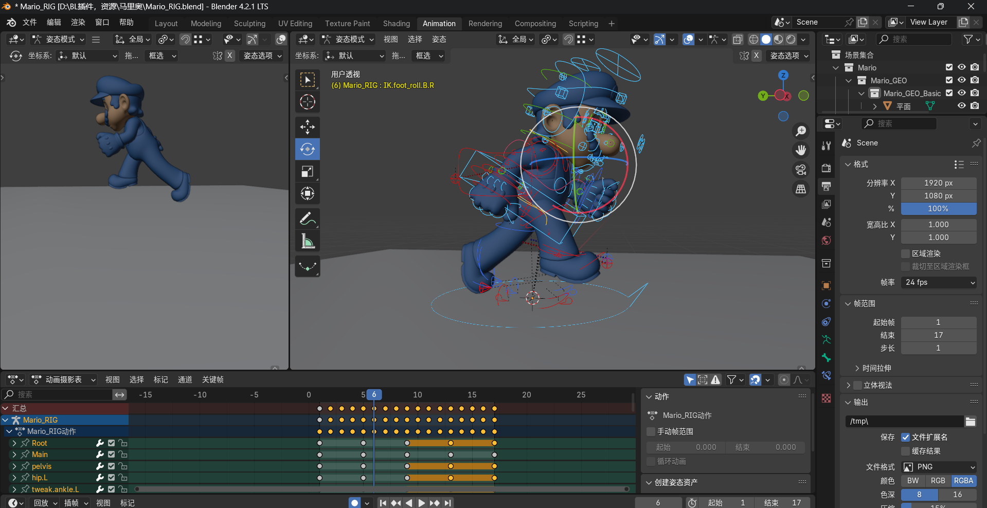Select the 3D Cursor tool
987x508 pixels.
pos(308,102)
